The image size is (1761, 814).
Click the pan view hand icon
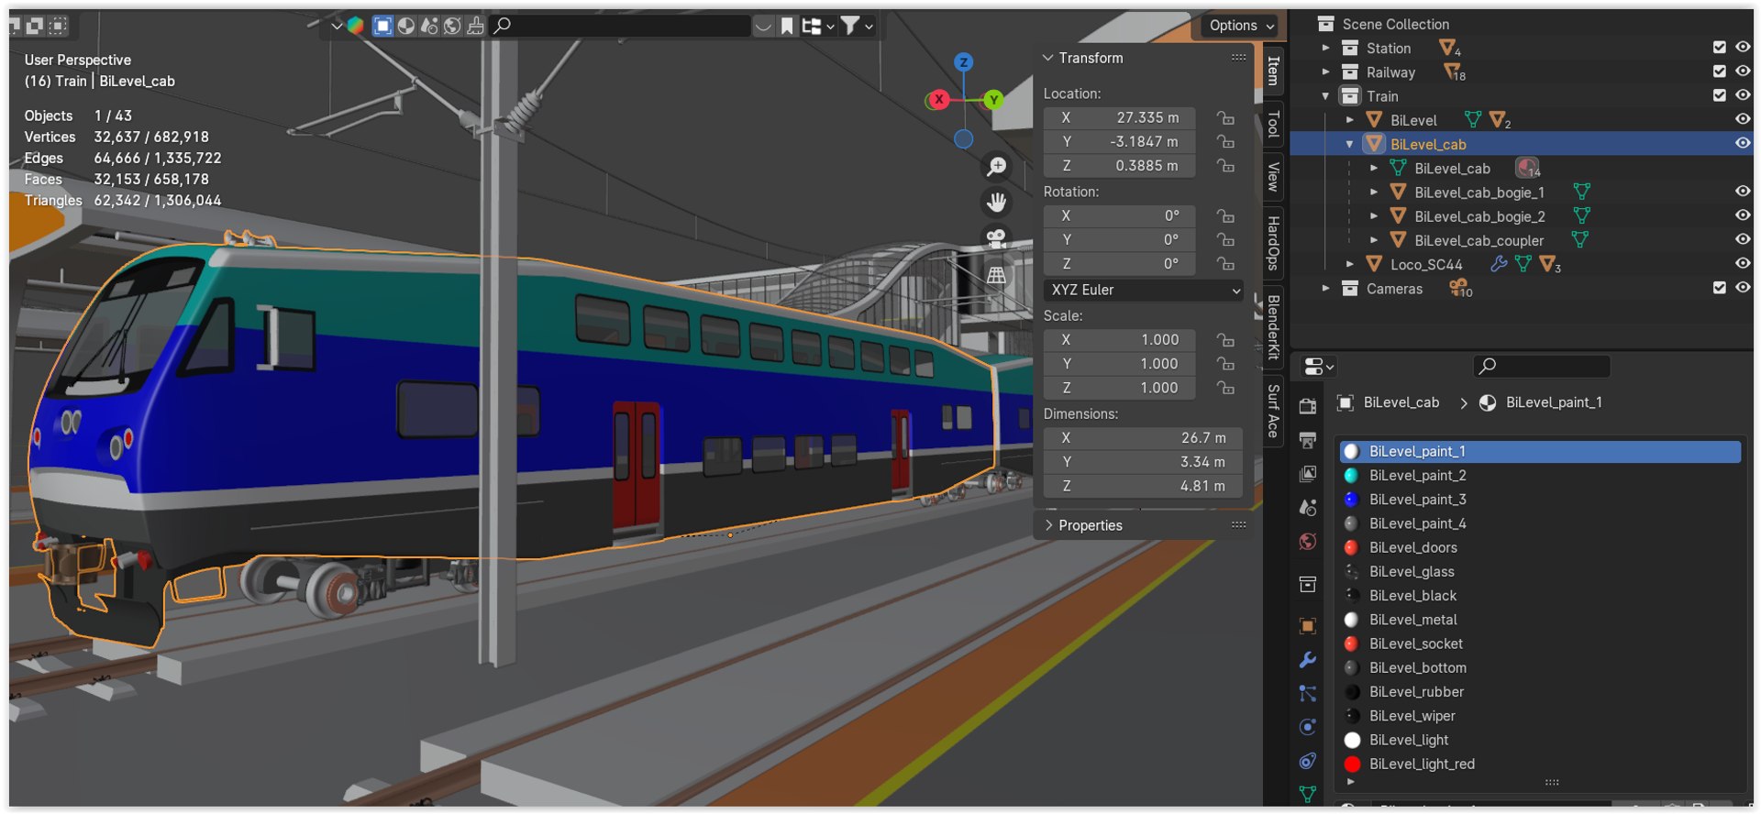[996, 202]
